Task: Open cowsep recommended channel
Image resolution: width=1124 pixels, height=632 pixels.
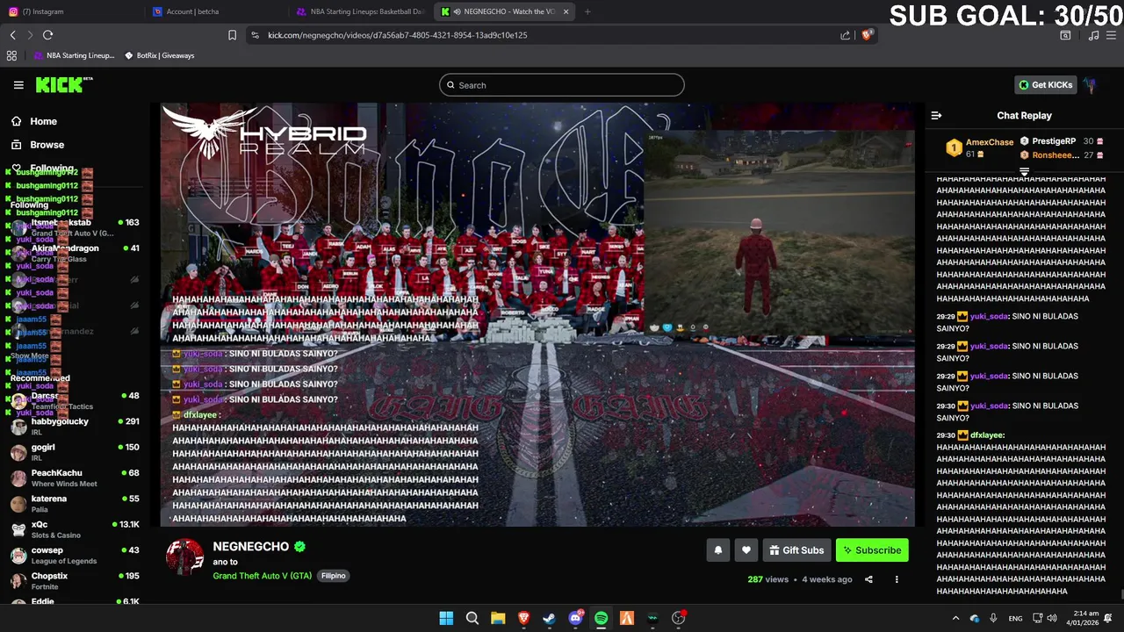Action: pyautogui.click(x=75, y=556)
